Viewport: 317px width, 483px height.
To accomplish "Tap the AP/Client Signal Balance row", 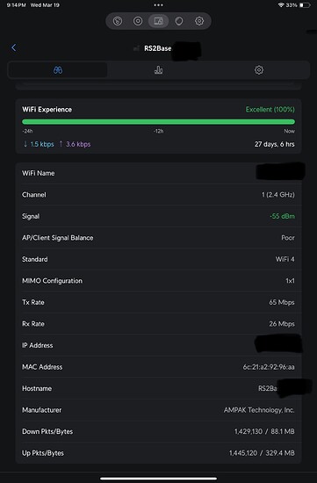I will pyautogui.click(x=158, y=238).
